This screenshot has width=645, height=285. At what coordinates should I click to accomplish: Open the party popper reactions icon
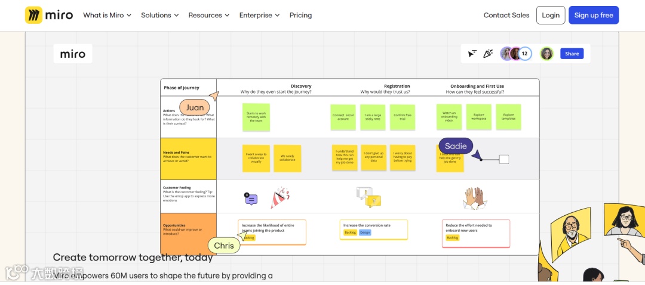coord(488,54)
